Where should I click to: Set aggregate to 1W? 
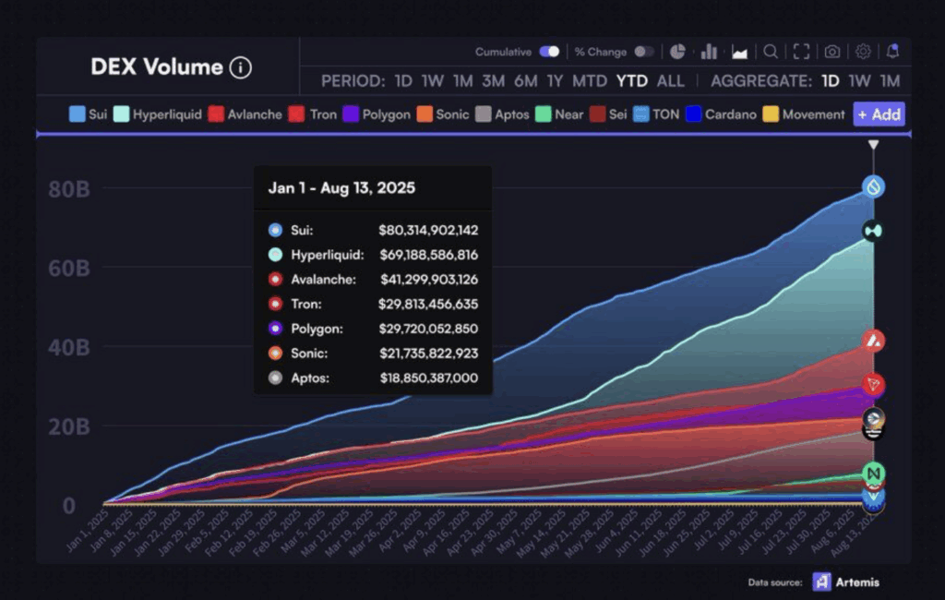pos(859,81)
